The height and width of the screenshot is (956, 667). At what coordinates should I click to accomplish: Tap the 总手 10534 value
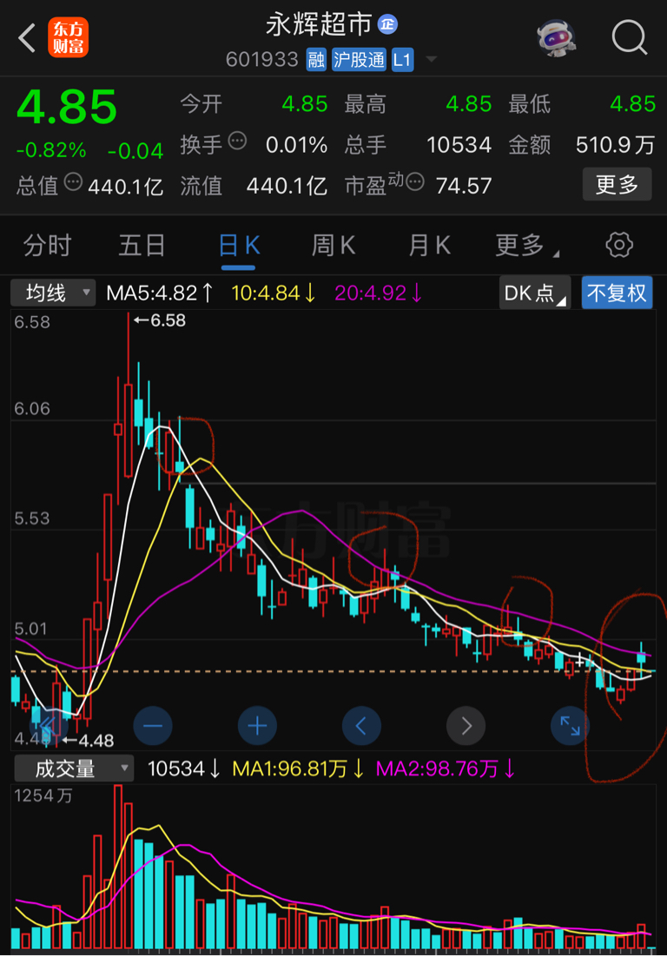coord(459,145)
